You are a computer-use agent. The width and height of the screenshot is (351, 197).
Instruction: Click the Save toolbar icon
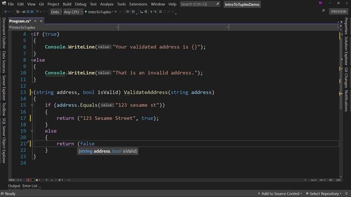(28, 11)
